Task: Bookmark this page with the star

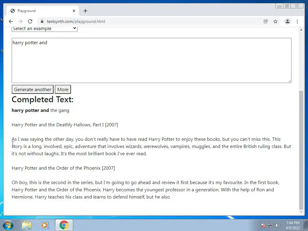Action: (x=276, y=21)
